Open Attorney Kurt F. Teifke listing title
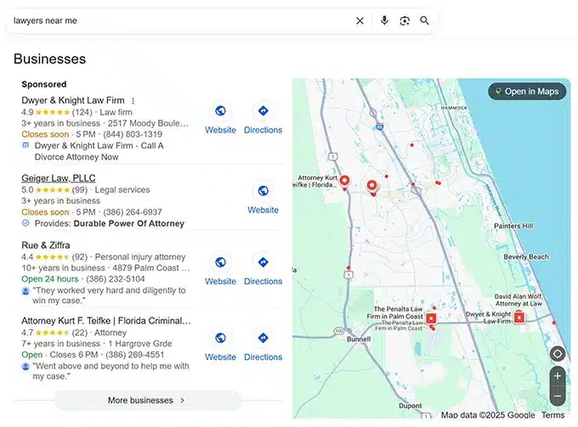 coord(106,321)
